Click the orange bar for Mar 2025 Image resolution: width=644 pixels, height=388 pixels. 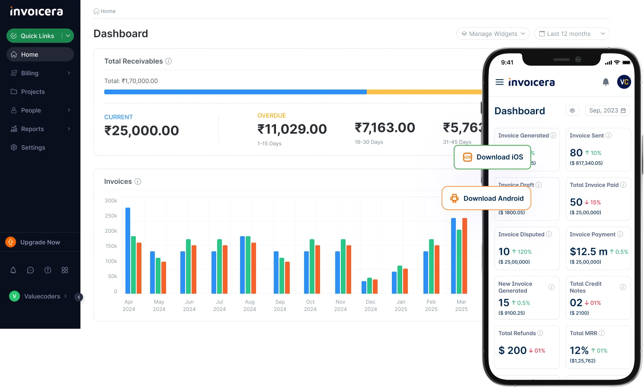click(465, 256)
